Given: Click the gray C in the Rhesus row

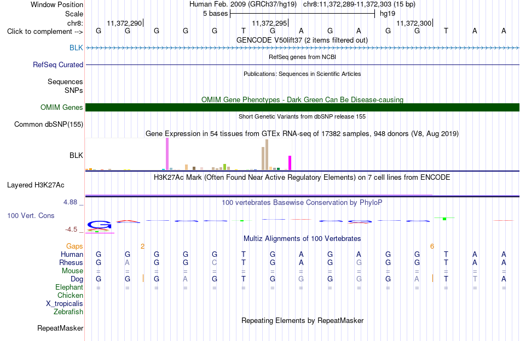Looking at the screenshot, I should (x=214, y=262).
